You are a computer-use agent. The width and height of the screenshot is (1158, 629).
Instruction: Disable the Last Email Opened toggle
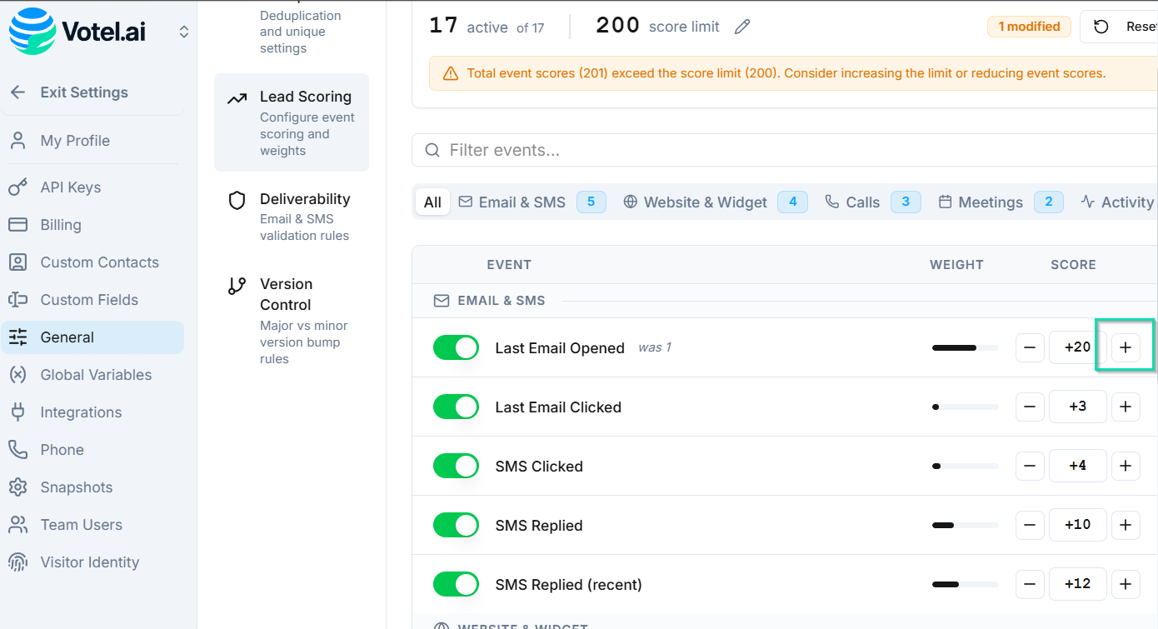click(x=456, y=347)
